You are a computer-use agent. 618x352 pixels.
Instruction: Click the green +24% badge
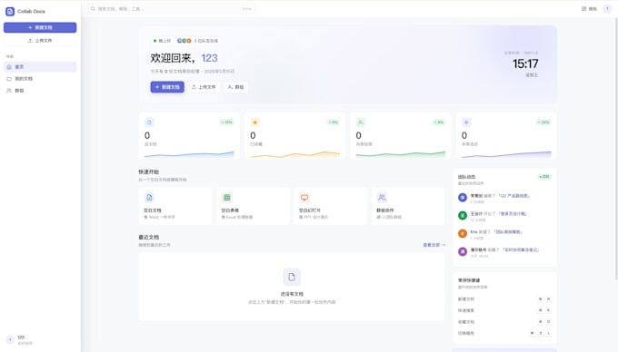tap(543, 122)
